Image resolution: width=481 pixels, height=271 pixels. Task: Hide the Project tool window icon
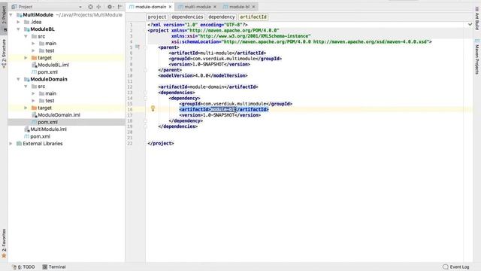pyautogui.click(x=120, y=7)
